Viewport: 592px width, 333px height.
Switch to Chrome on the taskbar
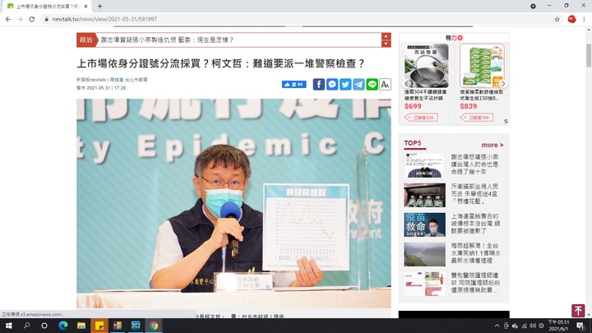tap(154, 326)
